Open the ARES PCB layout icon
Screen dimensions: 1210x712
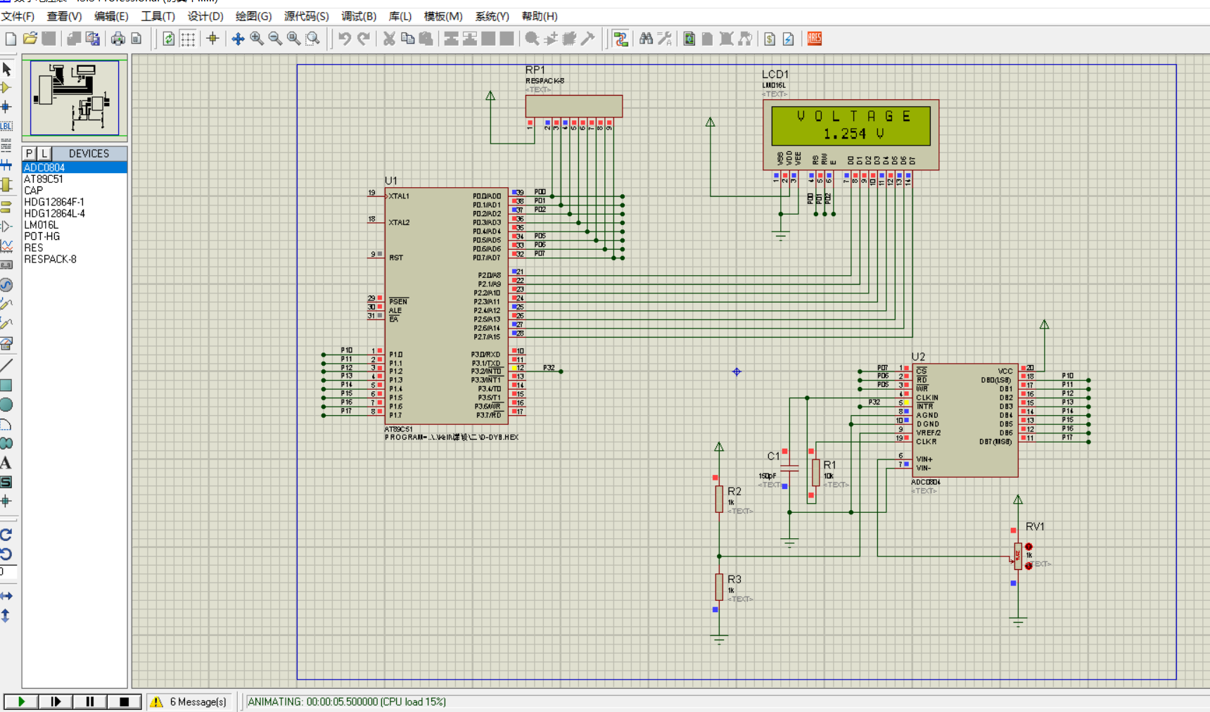click(x=815, y=39)
